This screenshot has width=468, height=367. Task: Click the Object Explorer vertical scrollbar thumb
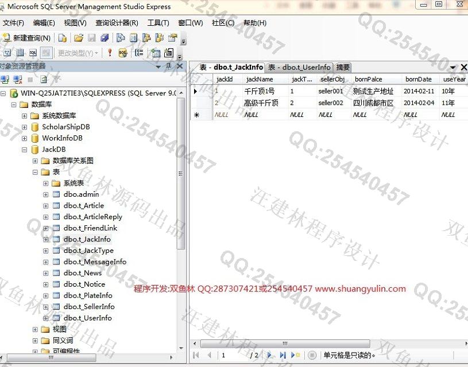[180, 173]
